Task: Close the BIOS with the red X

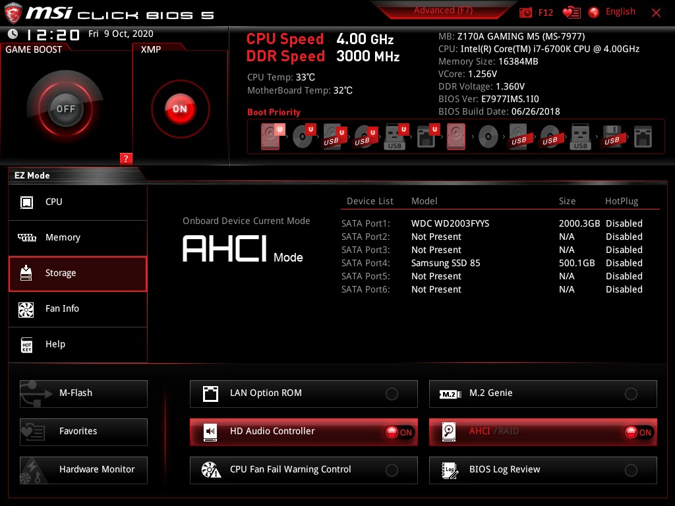Action: click(656, 13)
